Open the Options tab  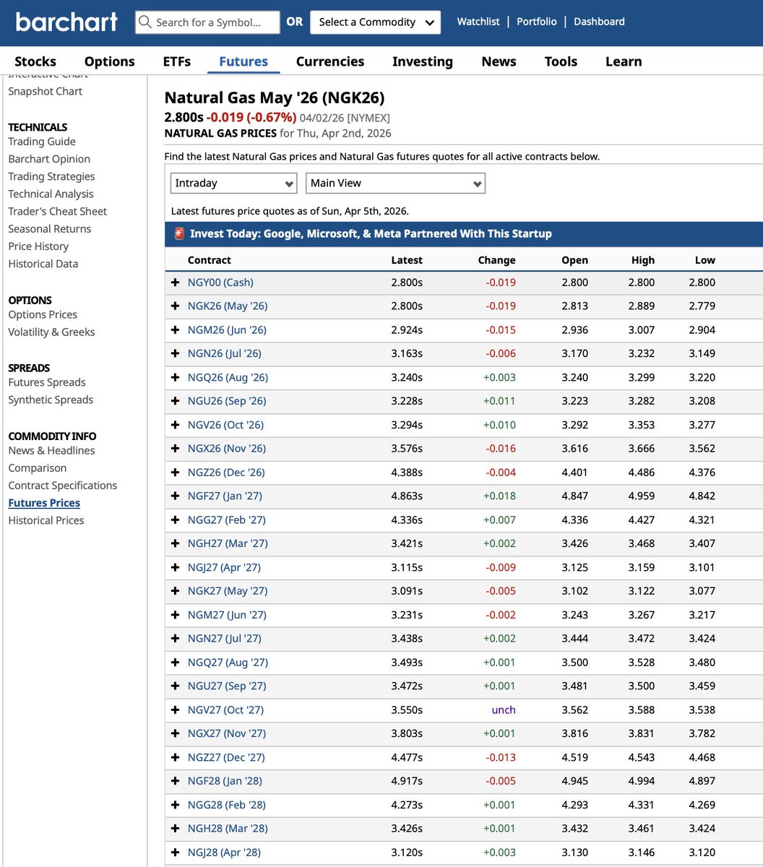(110, 61)
